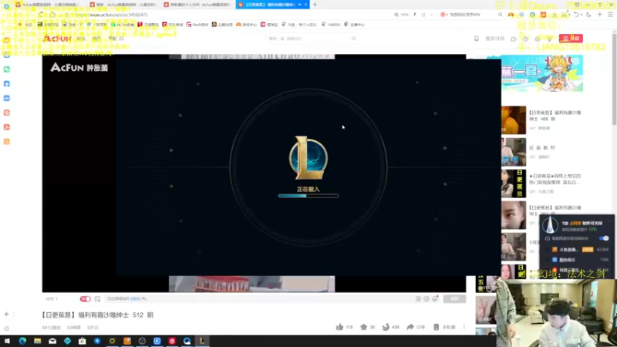Open recommended video 福利有趣沙雕绅士 466 期 thumbnail
Viewport: 617px width, 347px height.
(513, 120)
